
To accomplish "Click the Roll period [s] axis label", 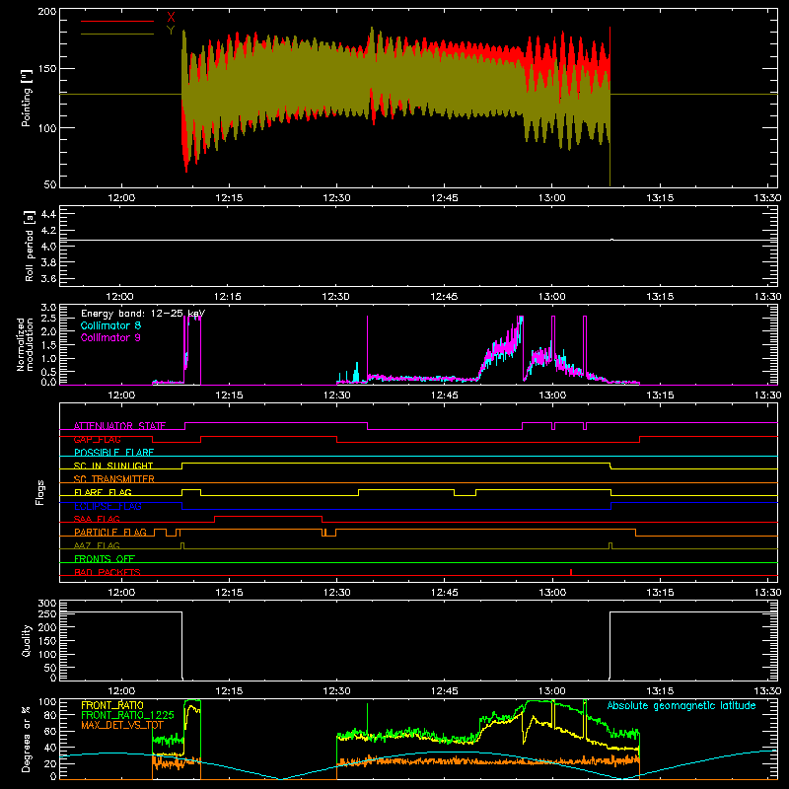I will [x=30, y=246].
